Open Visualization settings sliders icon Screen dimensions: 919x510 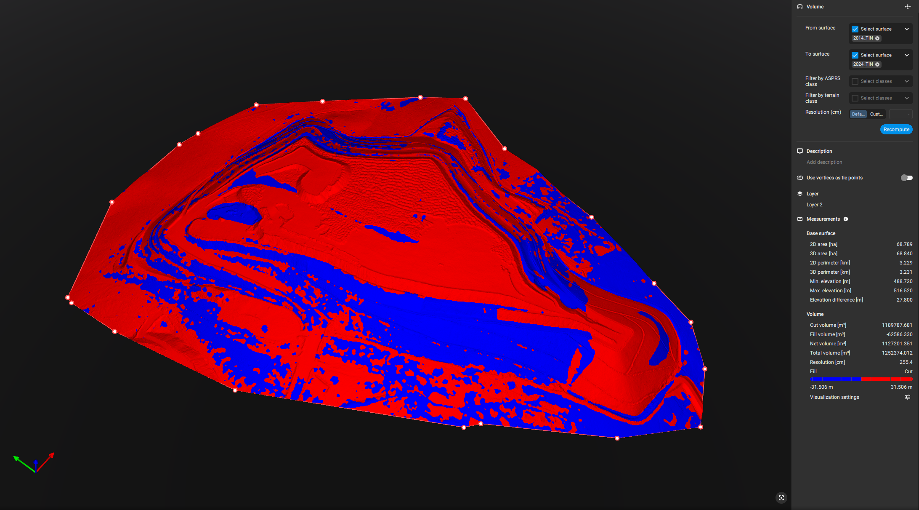pos(908,397)
